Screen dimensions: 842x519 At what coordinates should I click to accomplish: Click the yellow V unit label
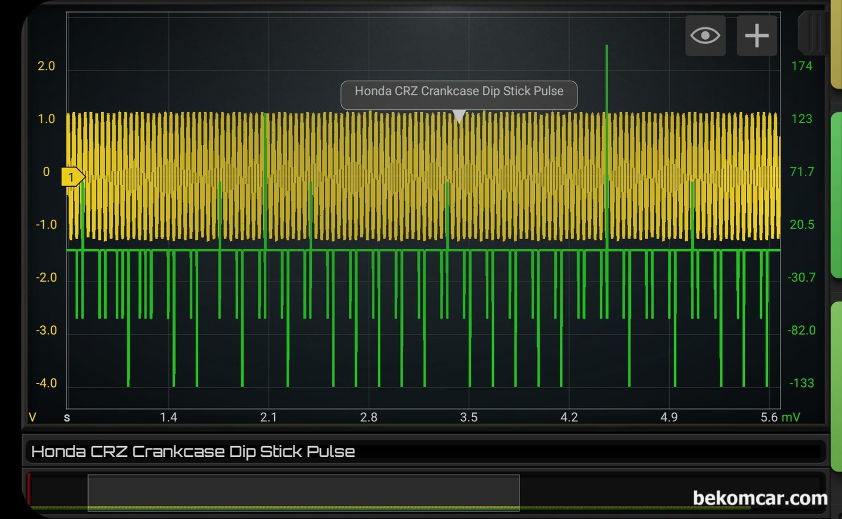tap(32, 417)
